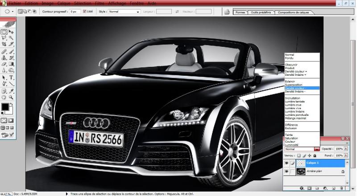357x196 pixels.
Task: Open the Opacité slider arrow
Action: coord(346,149)
